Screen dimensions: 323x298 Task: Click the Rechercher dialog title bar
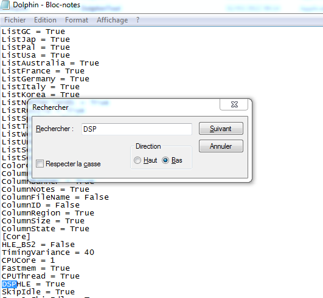(123, 107)
